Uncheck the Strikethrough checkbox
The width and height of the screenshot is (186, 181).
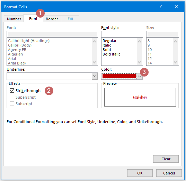(x=12, y=91)
